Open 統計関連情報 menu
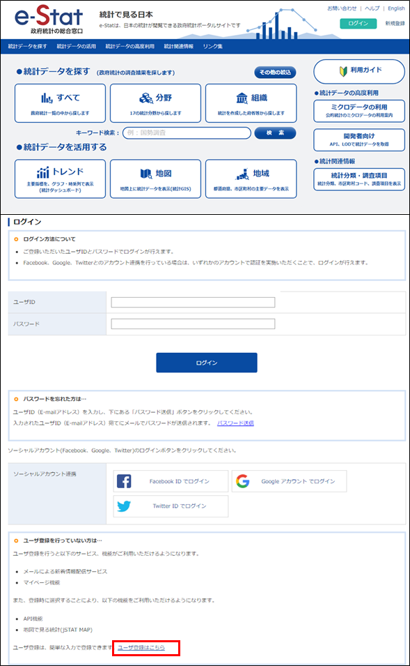 pos(178,46)
